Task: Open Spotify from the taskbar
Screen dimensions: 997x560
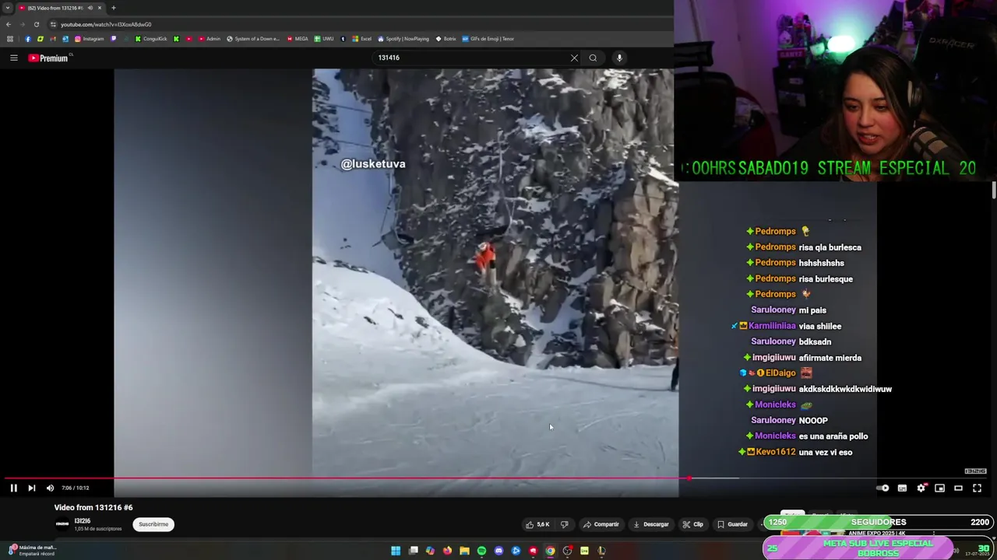Action: [481, 551]
